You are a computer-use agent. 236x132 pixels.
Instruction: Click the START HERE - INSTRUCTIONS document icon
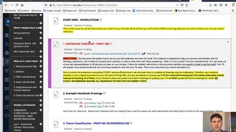[x=56, y=21]
